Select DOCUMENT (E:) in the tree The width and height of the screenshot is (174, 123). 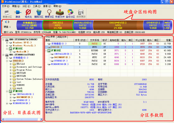click(25, 97)
